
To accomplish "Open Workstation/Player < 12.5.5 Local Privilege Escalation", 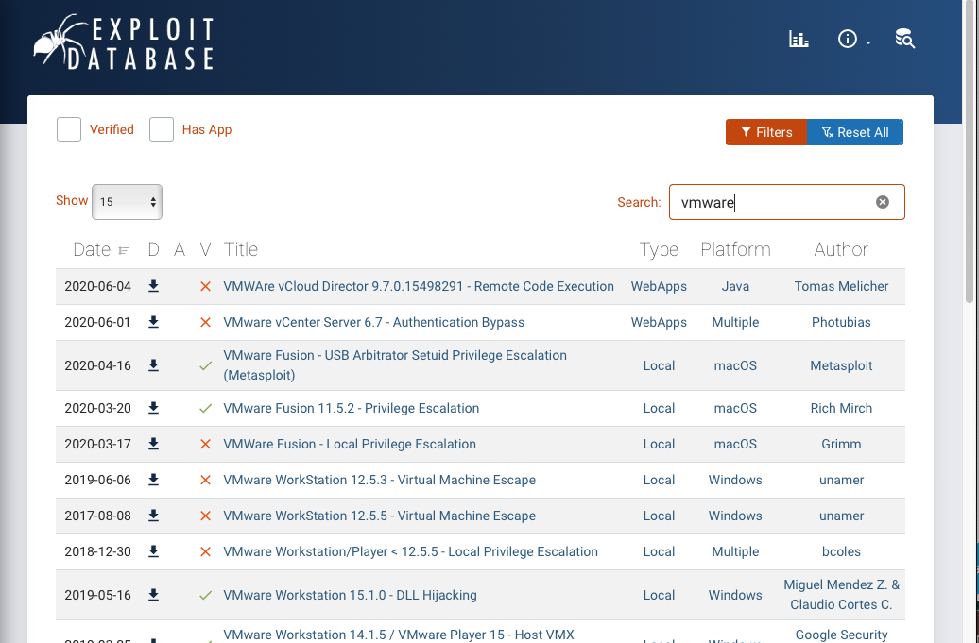I will [x=410, y=551].
